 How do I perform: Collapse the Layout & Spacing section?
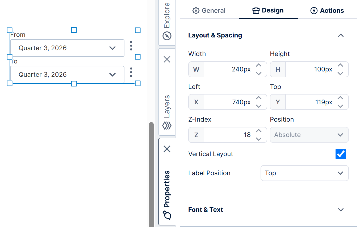click(341, 35)
